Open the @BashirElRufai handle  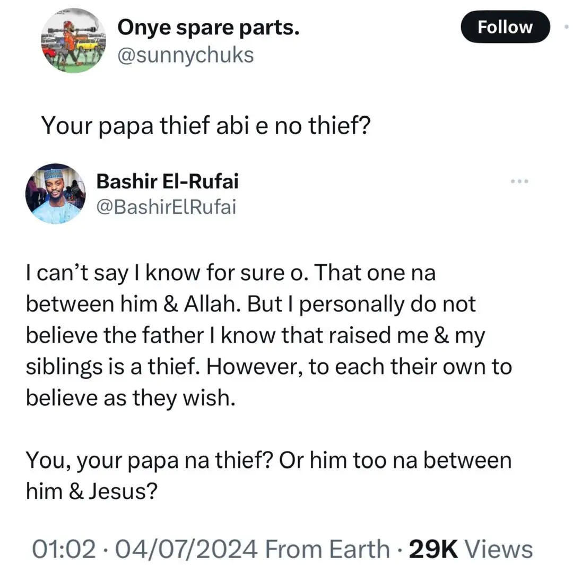166,207
